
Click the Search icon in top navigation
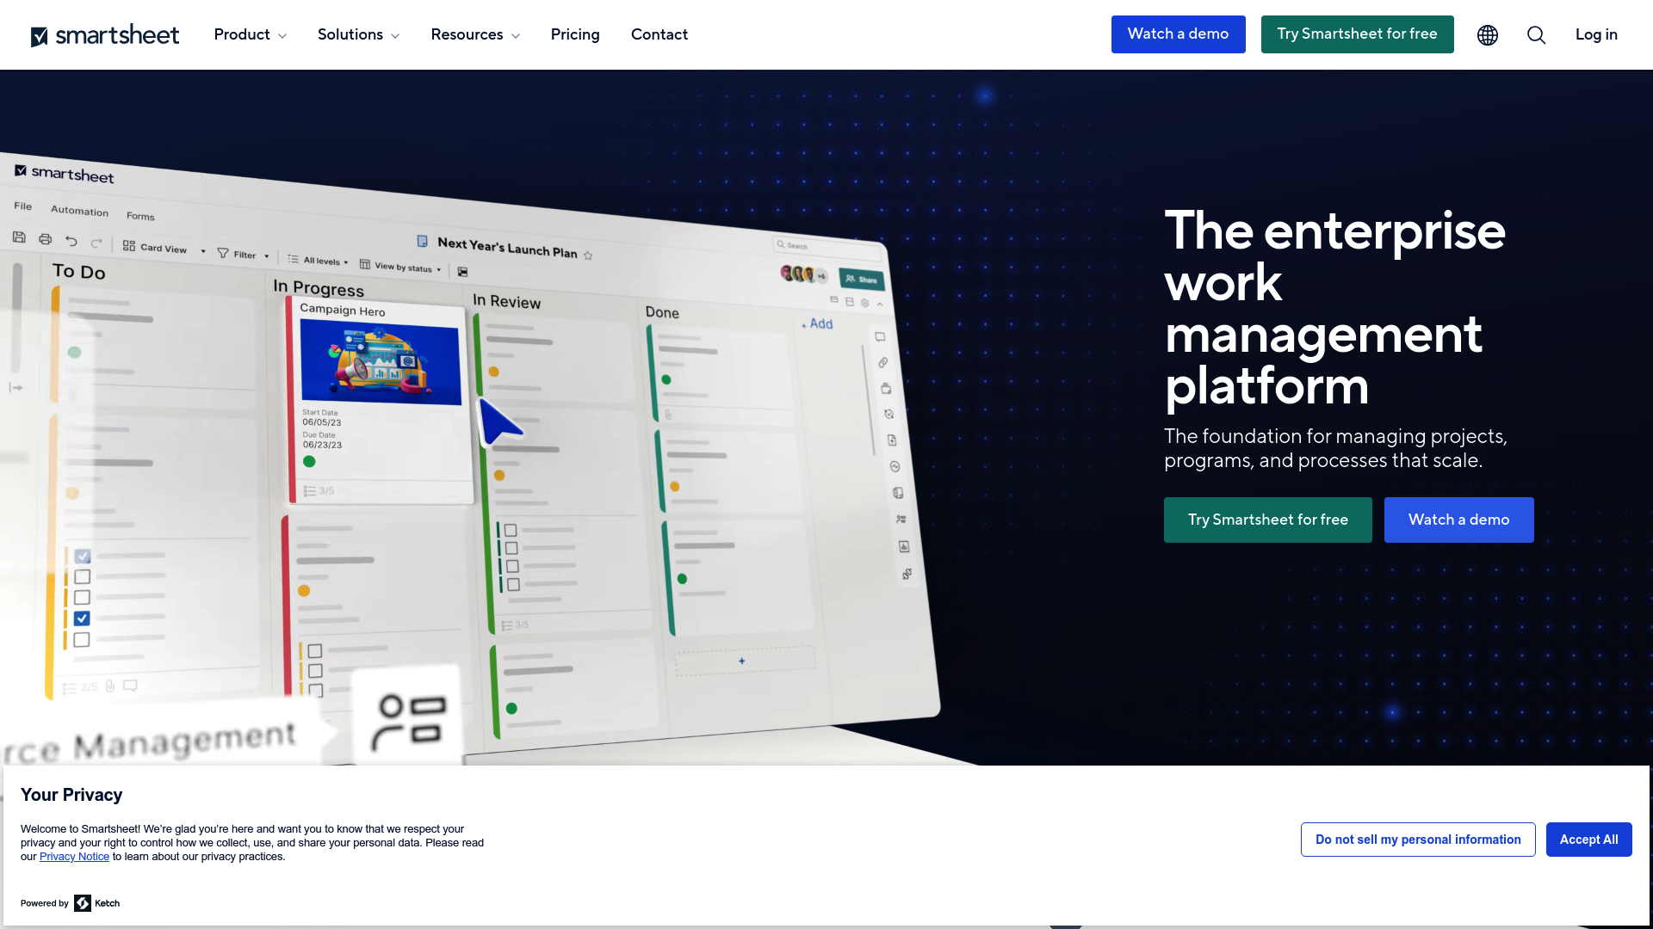[x=1536, y=34]
